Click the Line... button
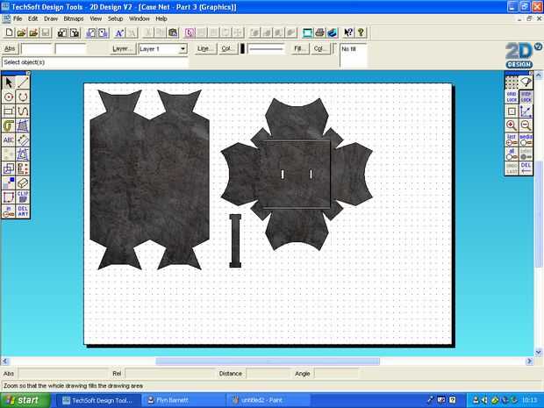This screenshot has height=408, width=544. pos(205,49)
